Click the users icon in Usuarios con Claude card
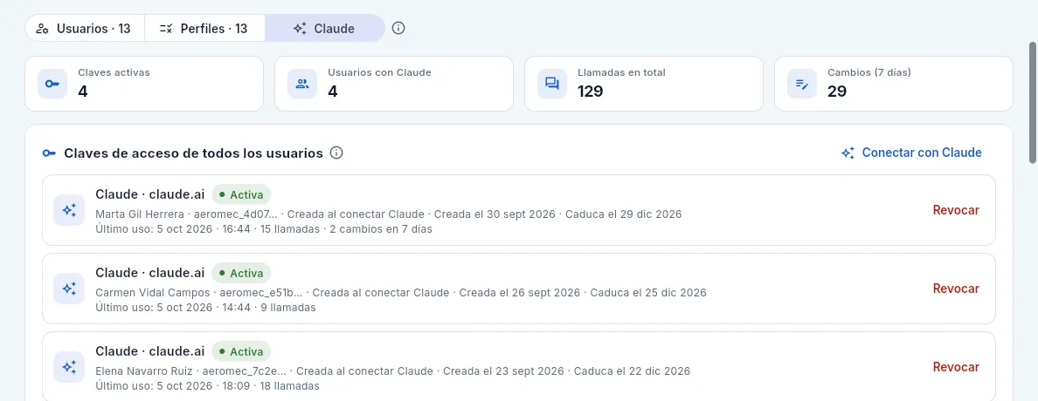The height and width of the screenshot is (401, 1038). (x=302, y=84)
